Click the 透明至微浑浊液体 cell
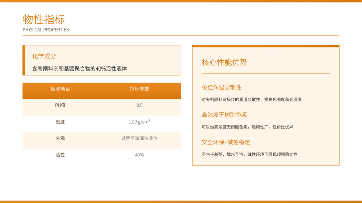This screenshot has height=203, width=362. (139, 138)
